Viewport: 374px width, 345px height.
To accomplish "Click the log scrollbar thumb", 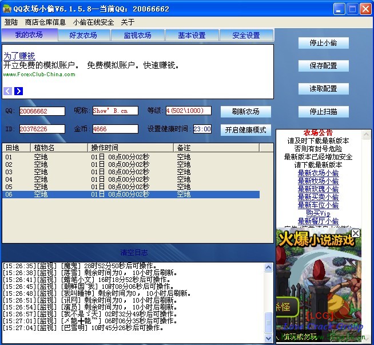I will tap(269, 323).
